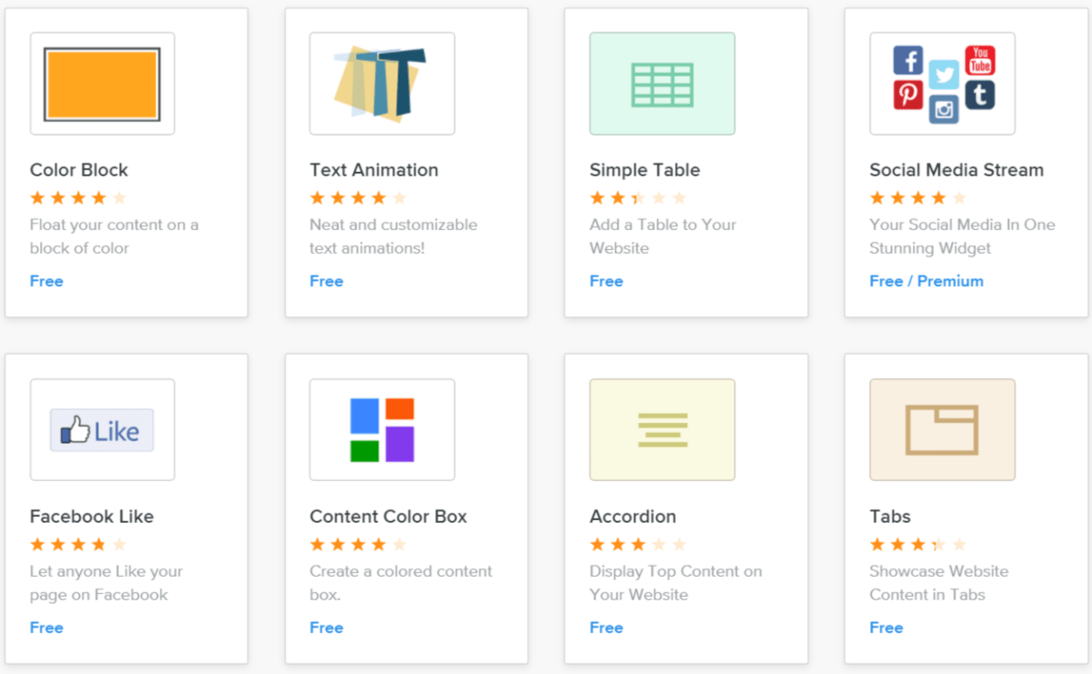Click the Instagram icon
Viewport: 1092px width, 674px height.
coord(944,110)
